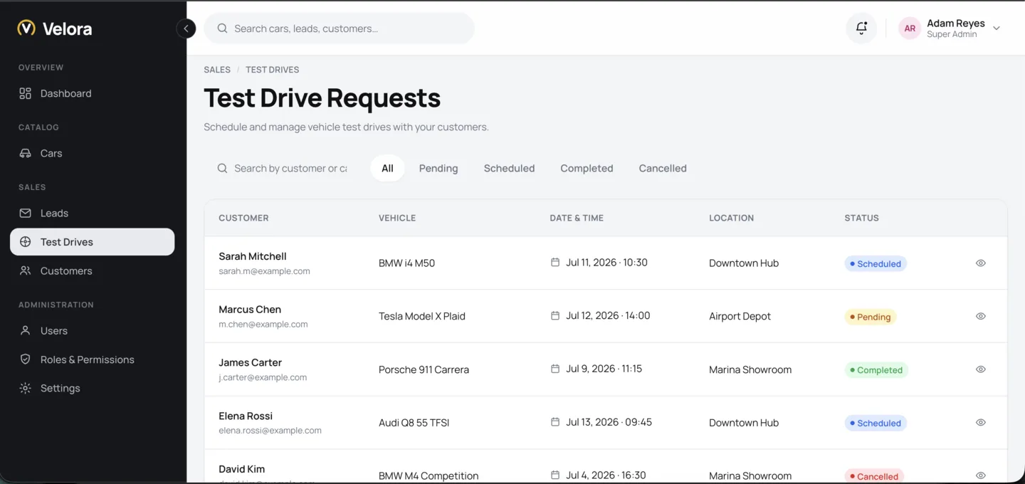This screenshot has height=484, width=1025.
Task: Expand the Adam Reyes account dropdown arrow
Action: tap(997, 28)
